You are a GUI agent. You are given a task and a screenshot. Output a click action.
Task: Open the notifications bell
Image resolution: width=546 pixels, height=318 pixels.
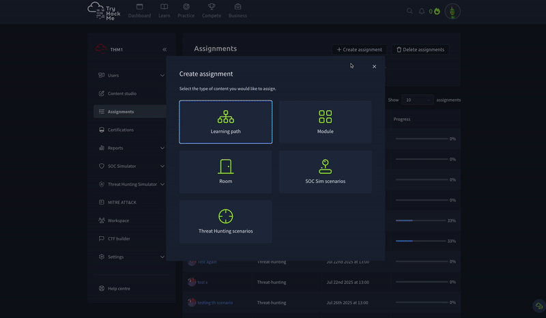[x=421, y=11]
